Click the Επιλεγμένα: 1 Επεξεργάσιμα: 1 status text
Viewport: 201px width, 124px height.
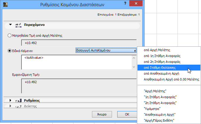point(119,15)
